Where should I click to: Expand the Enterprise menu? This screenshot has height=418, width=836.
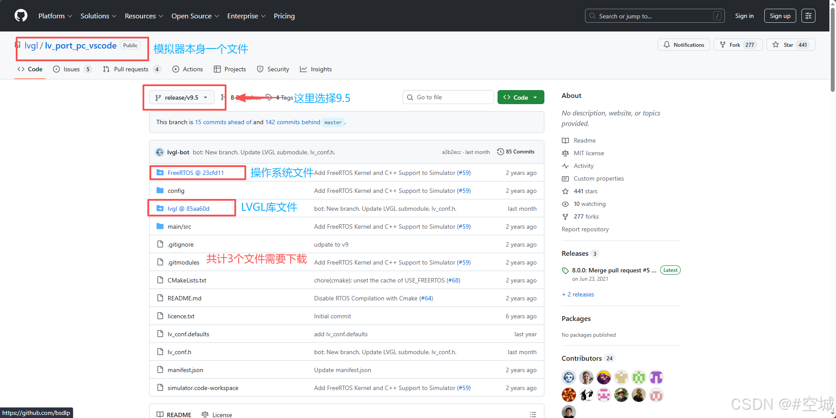click(x=246, y=16)
